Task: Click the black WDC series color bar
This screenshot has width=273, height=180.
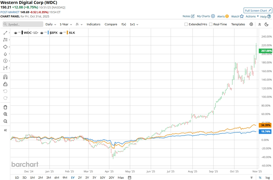Action: tap(22, 32)
